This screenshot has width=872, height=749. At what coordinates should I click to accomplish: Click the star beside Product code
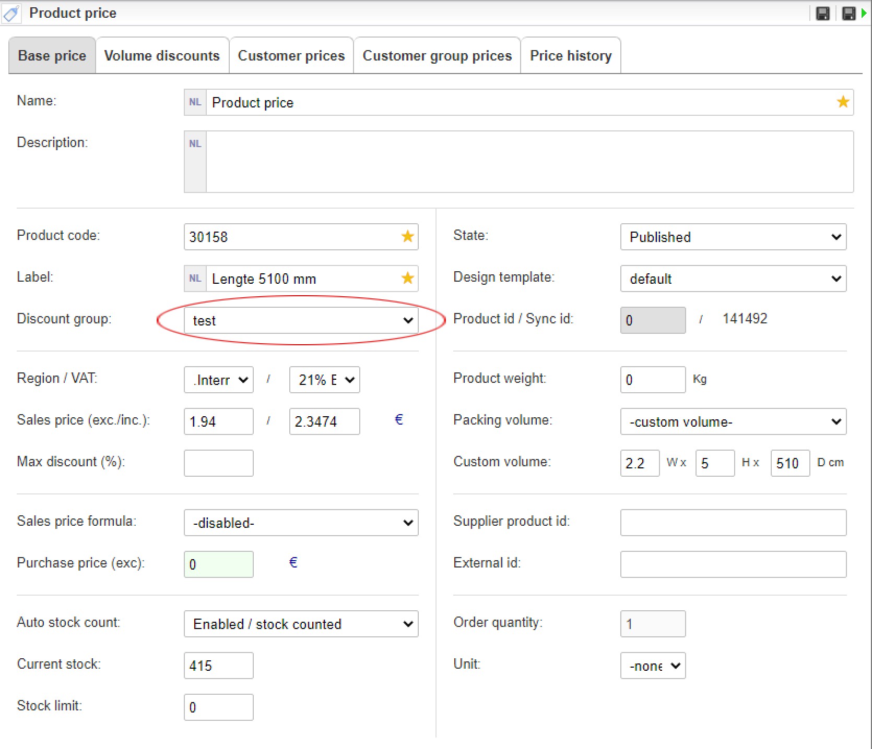click(x=407, y=237)
